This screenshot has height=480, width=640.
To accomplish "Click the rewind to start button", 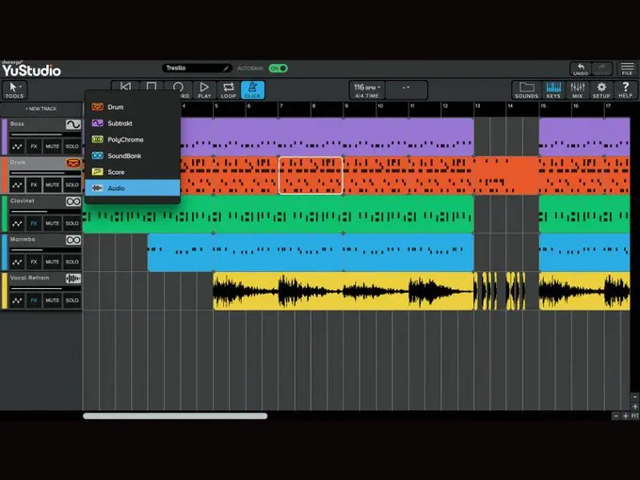I will click(x=125, y=87).
